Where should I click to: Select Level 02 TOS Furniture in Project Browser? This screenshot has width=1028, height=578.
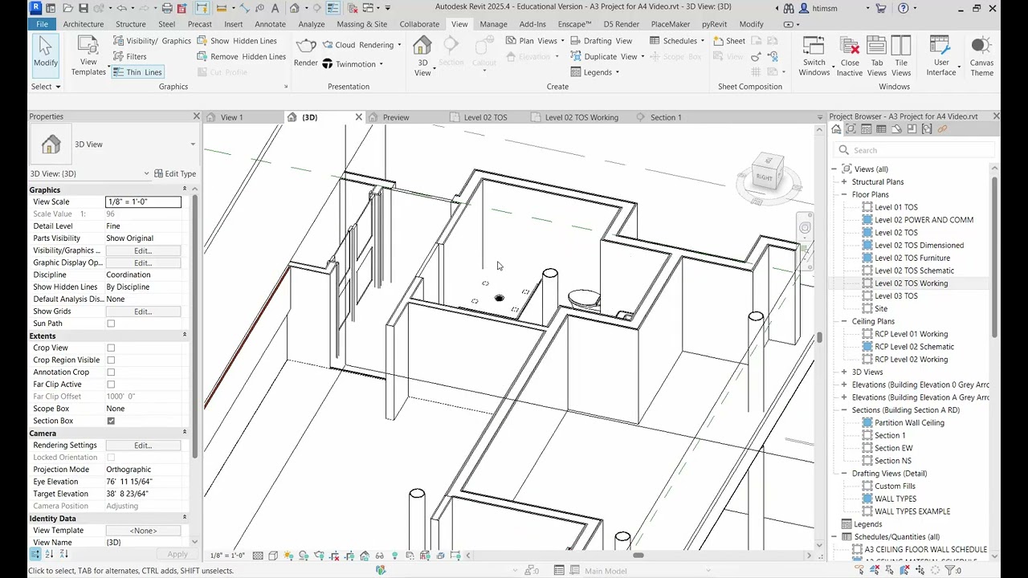click(x=912, y=258)
